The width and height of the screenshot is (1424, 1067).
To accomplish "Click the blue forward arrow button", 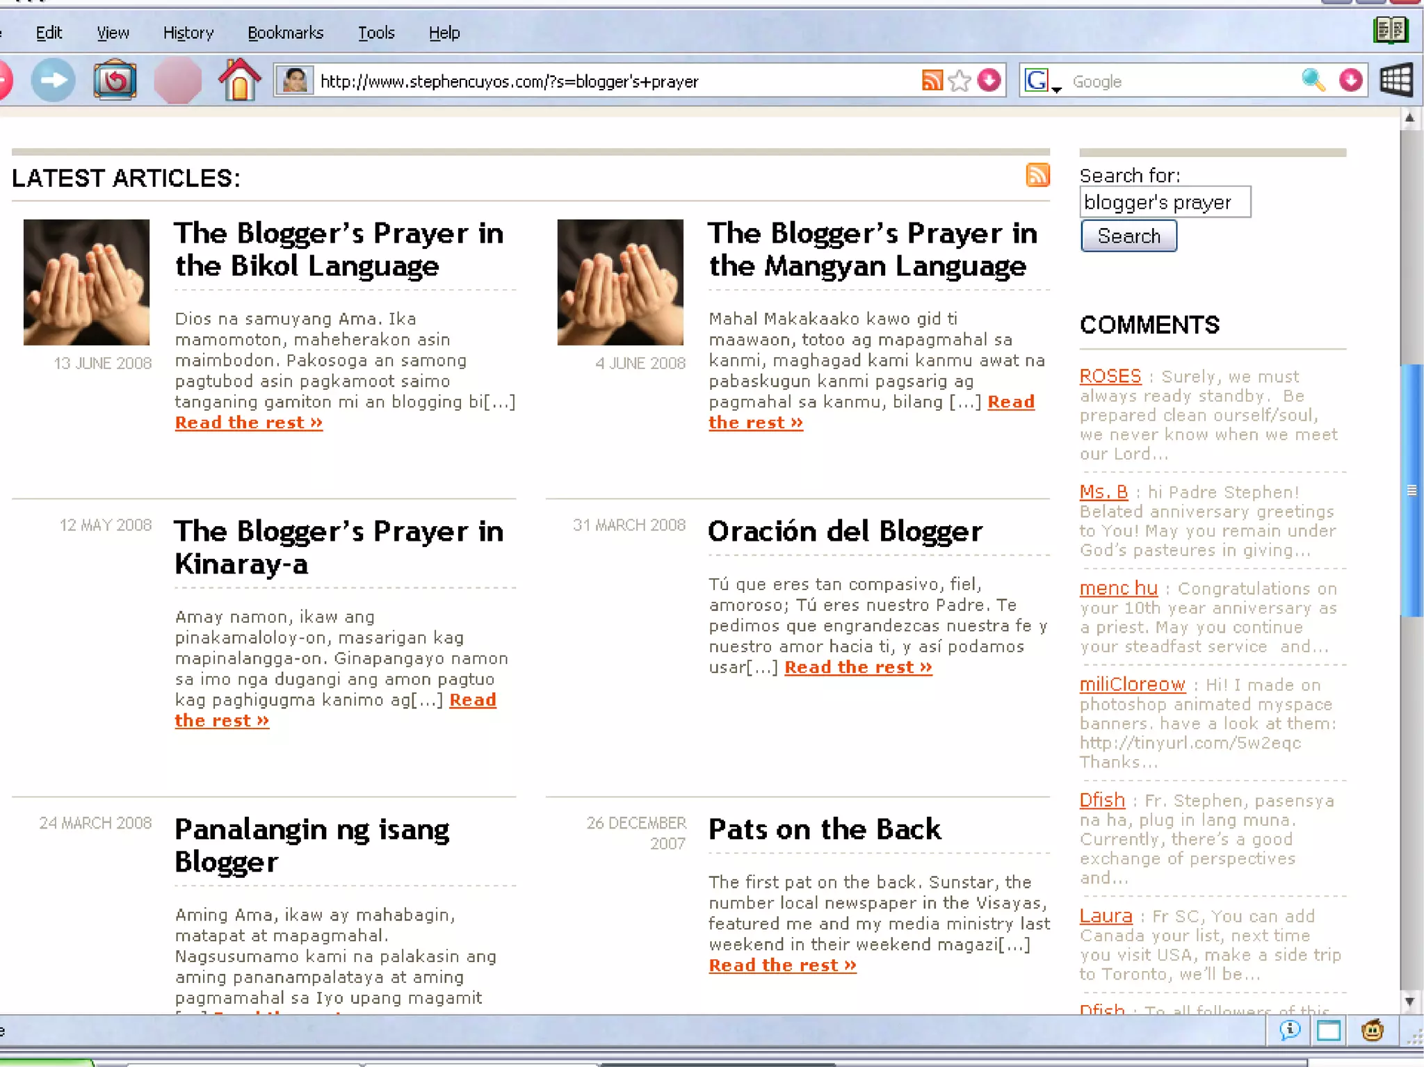I will [x=53, y=81].
